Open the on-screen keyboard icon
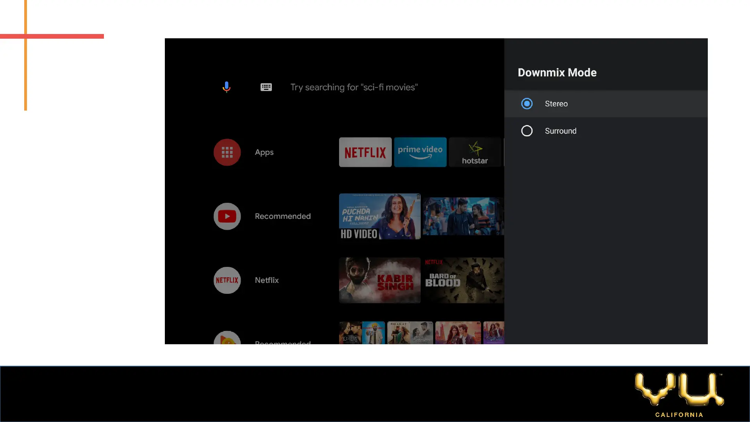 coord(266,87)
